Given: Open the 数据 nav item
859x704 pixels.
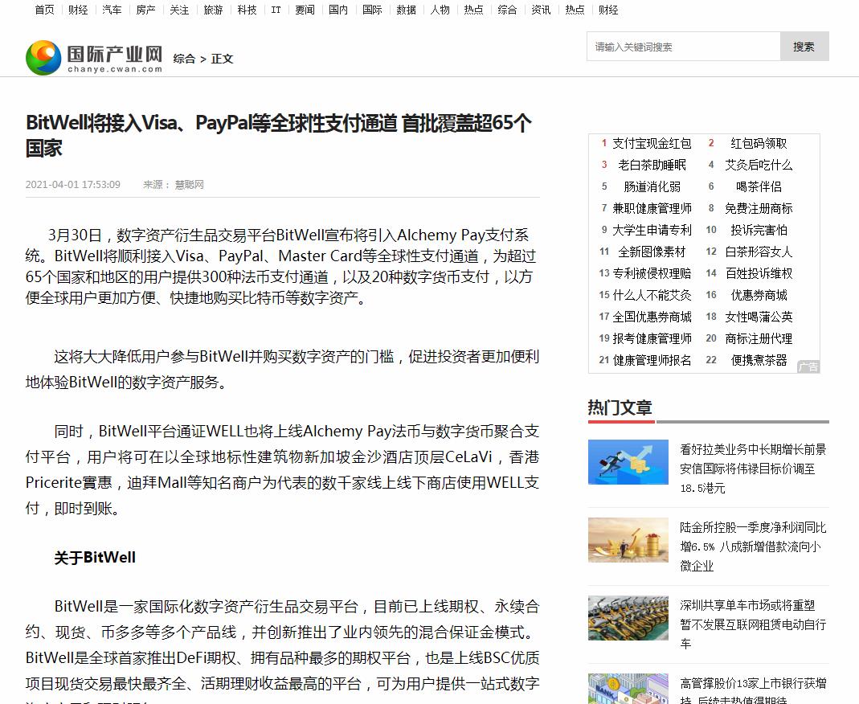Looking at the screenshot, I should pos(407,10).
